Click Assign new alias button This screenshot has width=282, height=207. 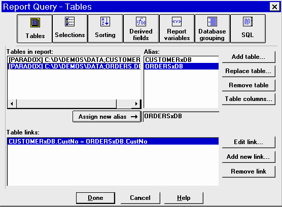[x=107, y=117]
